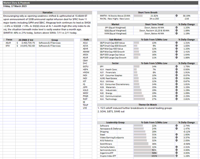Click the up arrow in Home Builders row

pyautogui.click(x=176, y=147)
